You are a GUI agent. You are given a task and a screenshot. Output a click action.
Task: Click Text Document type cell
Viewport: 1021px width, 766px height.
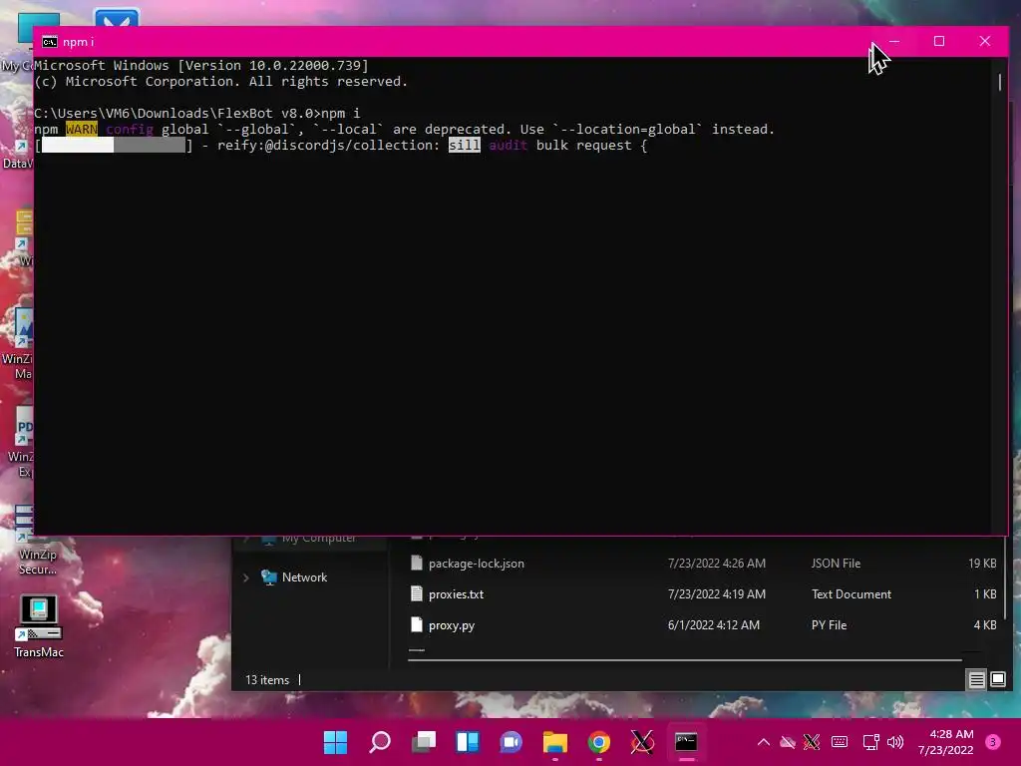point(851,594)
